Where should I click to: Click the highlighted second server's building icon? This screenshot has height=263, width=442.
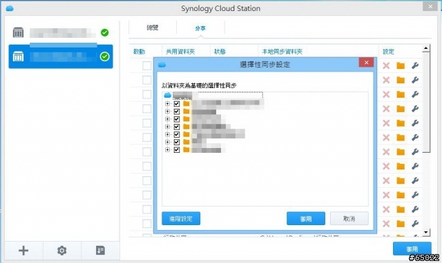pyautogui.click(x=18, y=56)
